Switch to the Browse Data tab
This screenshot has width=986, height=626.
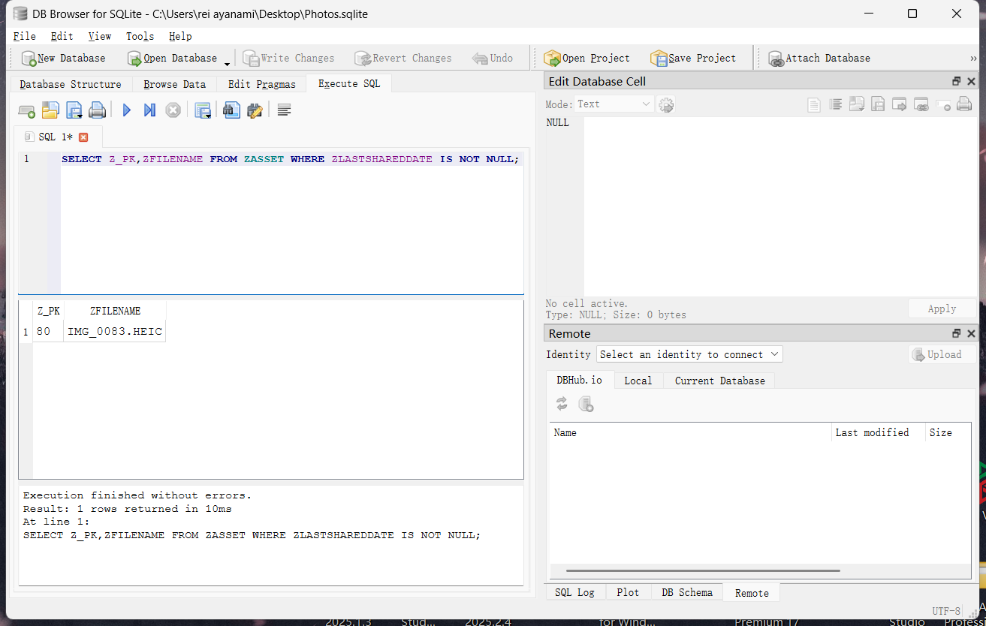174,84
